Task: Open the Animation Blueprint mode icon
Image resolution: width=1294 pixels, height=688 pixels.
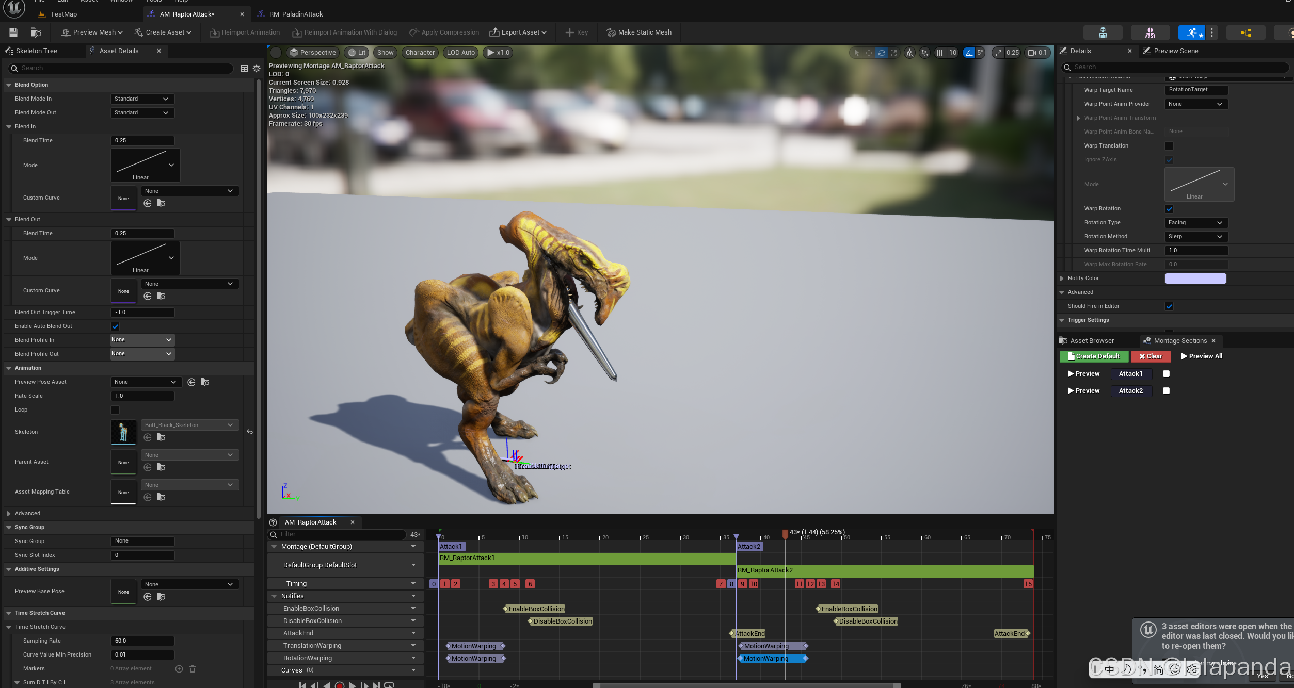Action: tap(1245, 32)
